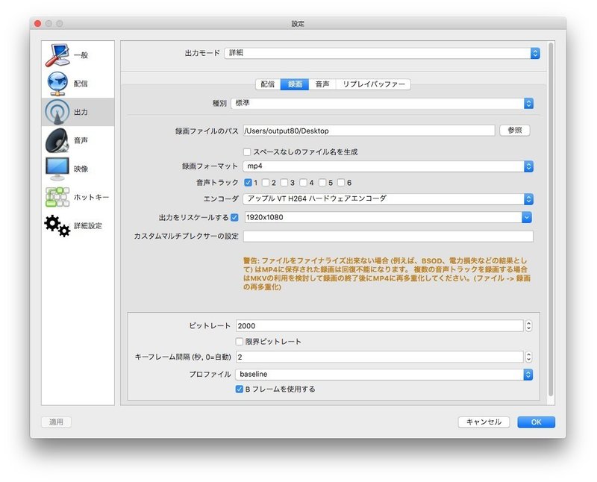The image size is (597, 482).
Task: Click the ビットレート stepper arrows
Action: (x=528, y=326)
